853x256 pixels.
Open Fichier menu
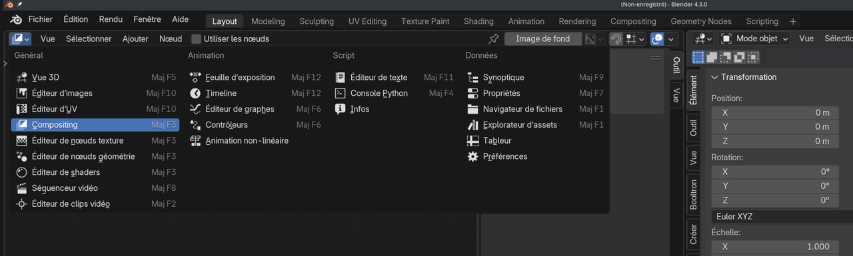[x=40, y=20]
